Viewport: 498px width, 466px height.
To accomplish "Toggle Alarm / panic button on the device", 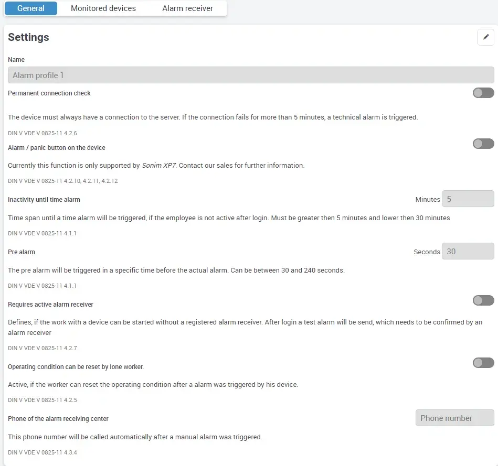I will click(483, 144).
